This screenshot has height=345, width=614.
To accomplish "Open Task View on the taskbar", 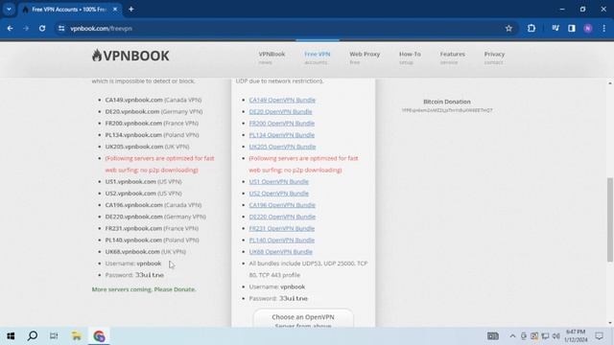I will 54,335.
